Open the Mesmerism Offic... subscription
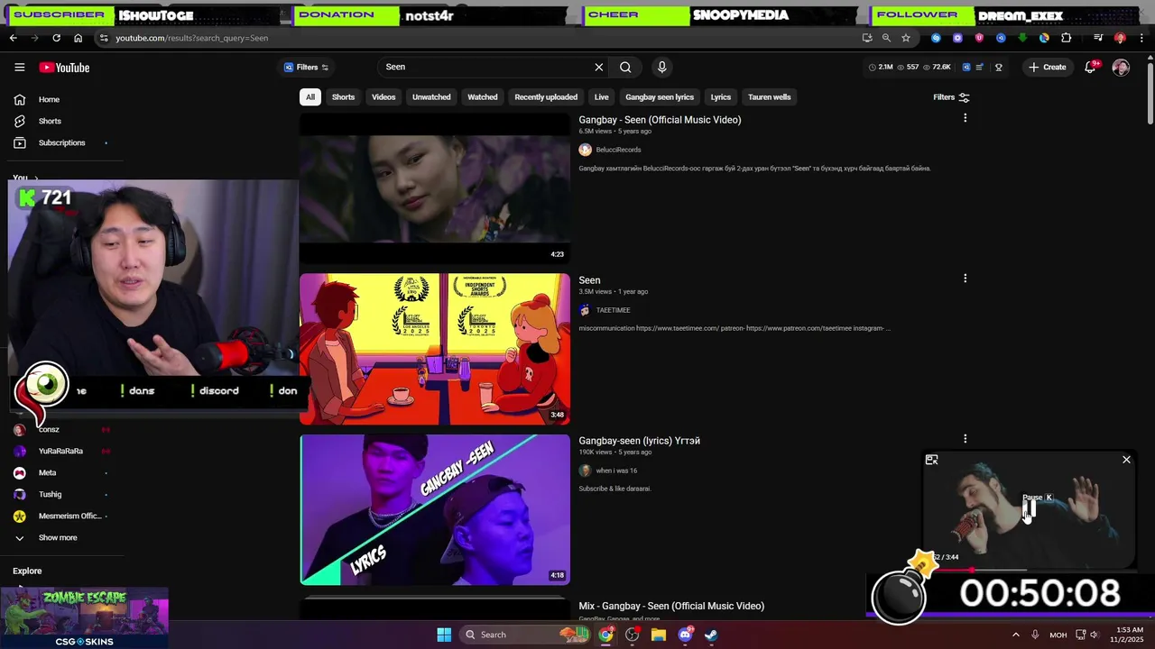Screen dimensions: 1155x649 coord(69,516)
